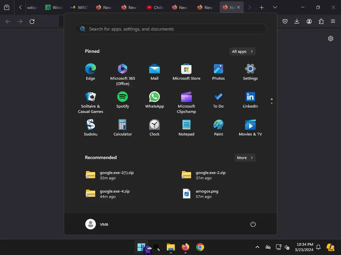Open the Clock app
Image resolution: width=341 pixels, height=255 pixels.
point(155,128)
